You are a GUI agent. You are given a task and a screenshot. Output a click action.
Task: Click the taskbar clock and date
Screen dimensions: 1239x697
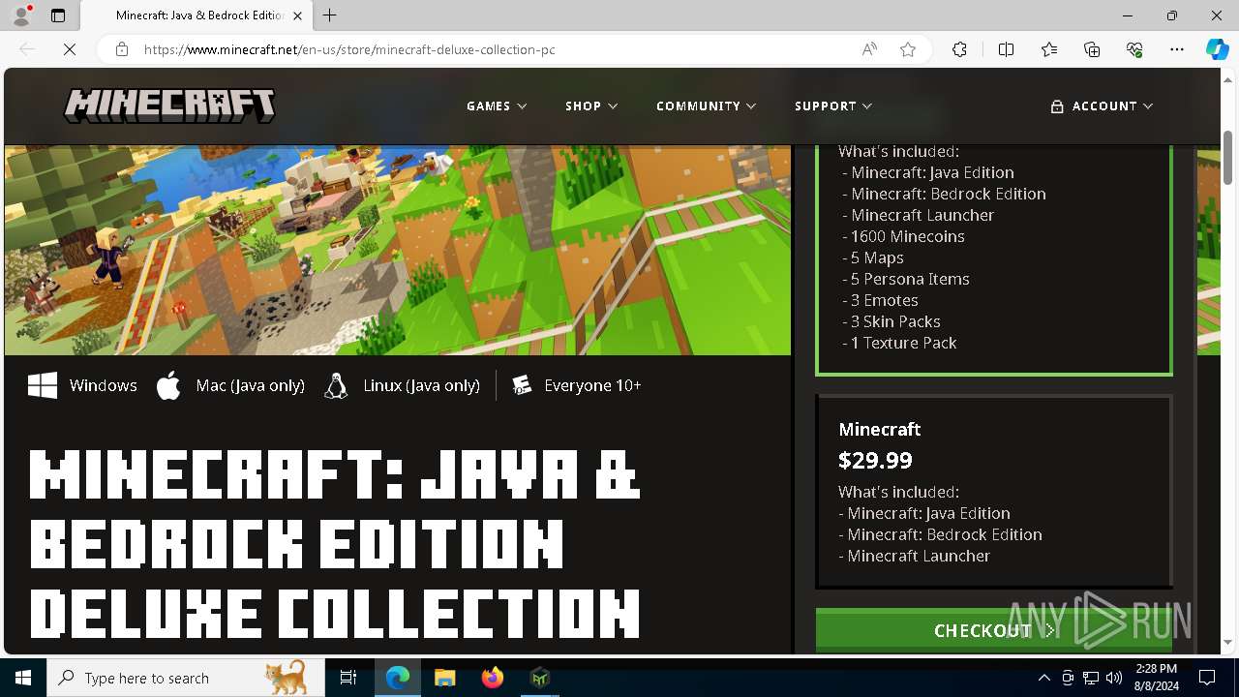coord(1156,678)
